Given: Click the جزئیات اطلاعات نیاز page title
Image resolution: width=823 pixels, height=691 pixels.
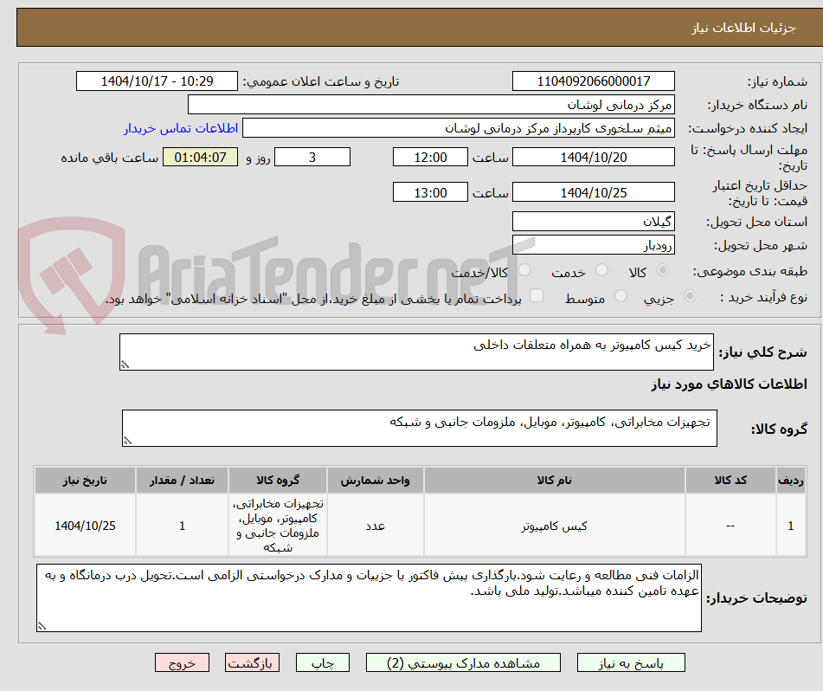Looking at the screenshot, I should (x=743, y=28).
